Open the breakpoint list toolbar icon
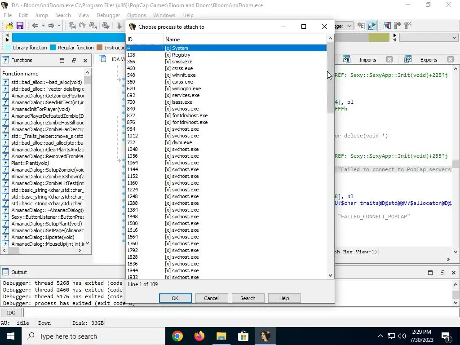The height and width of the screenshot is (345, 460). 387,26
